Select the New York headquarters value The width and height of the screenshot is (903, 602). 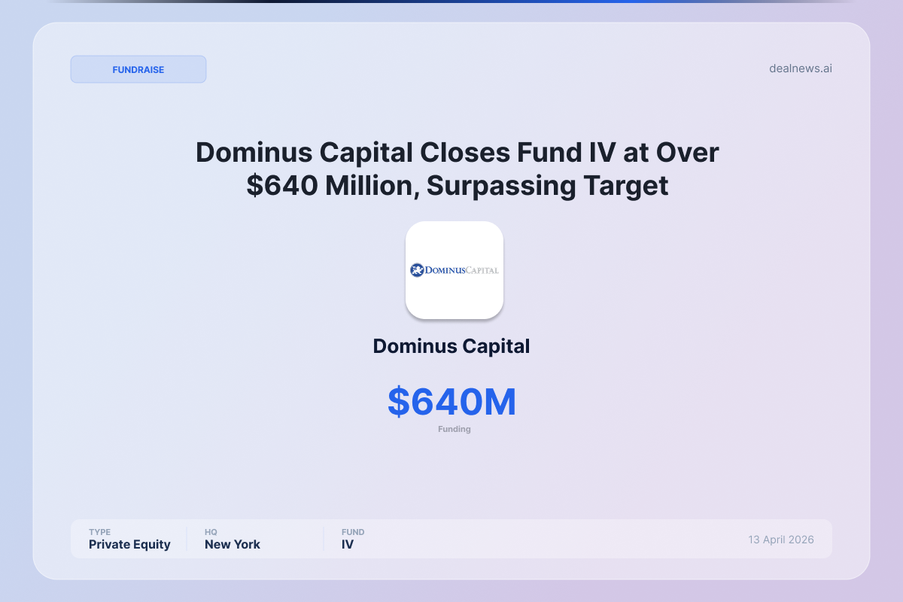[232, 545]
